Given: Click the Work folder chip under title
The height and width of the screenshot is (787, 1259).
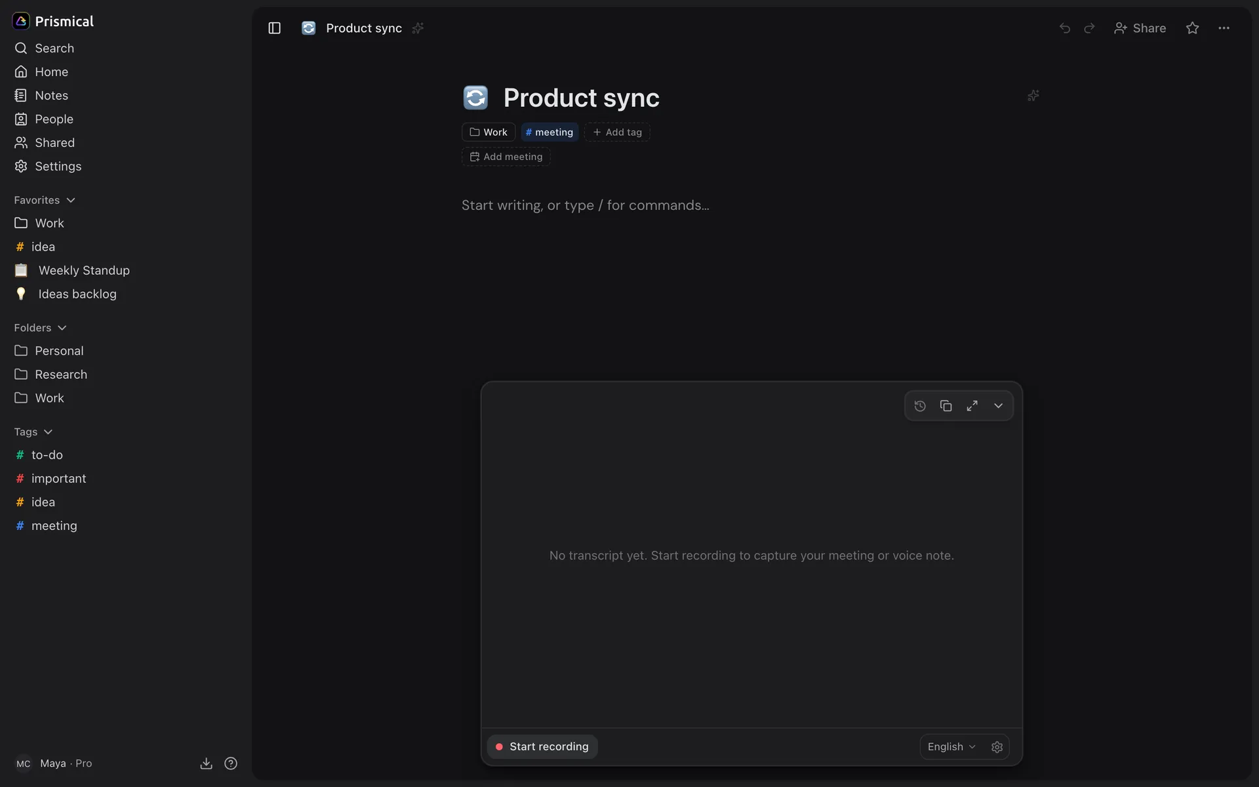Looking at the screenshot, I should click(x=489, y=132).
